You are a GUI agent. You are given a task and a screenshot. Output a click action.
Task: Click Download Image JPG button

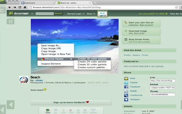[x=141, y=32]
